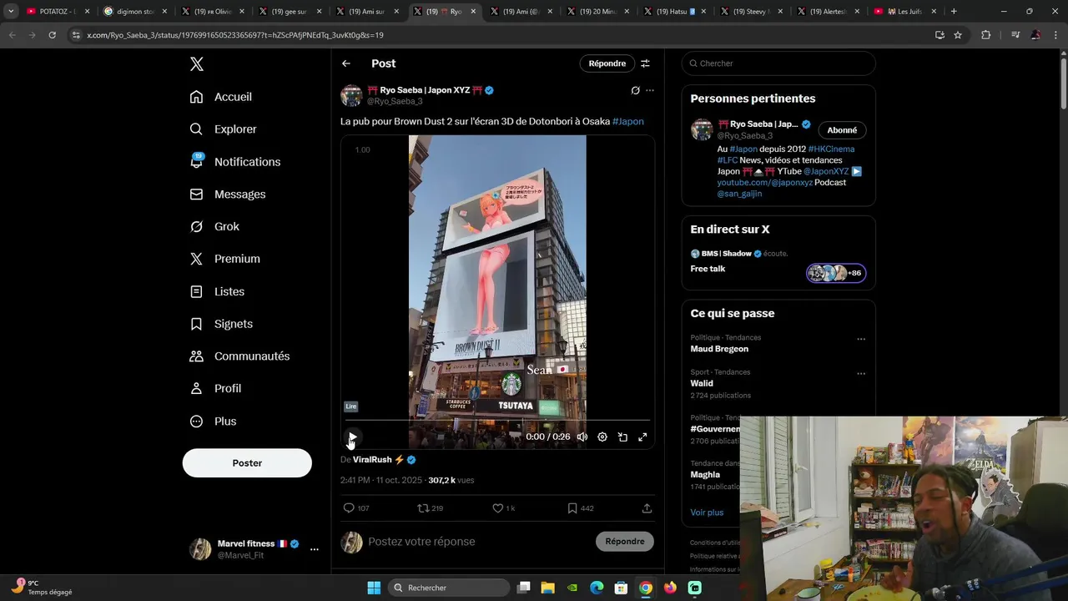Open Walid trend options menu
Viewport: 1068px width, 601px height.
[861, 373]
